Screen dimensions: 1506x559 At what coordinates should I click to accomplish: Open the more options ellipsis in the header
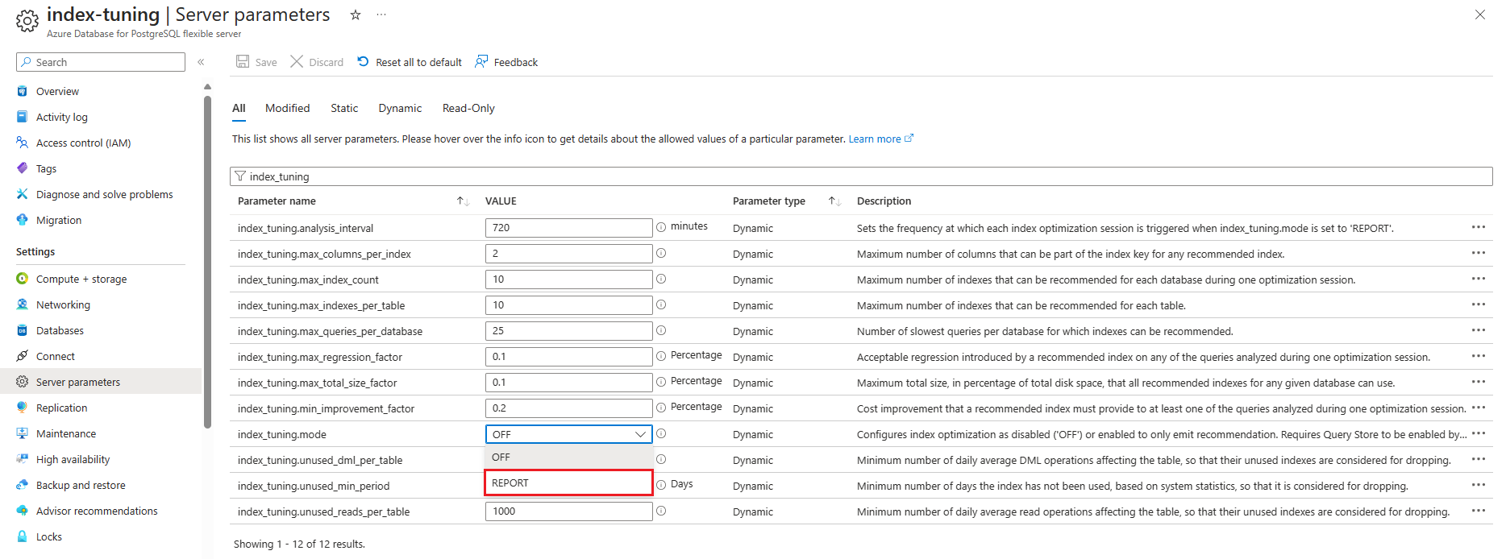pyautogui.click(x=381, y=14)
